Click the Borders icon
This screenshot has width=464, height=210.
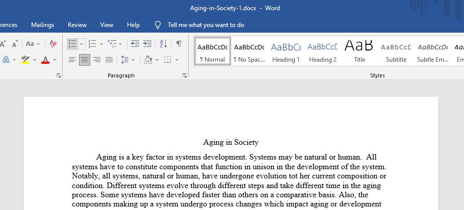point(167,60)
